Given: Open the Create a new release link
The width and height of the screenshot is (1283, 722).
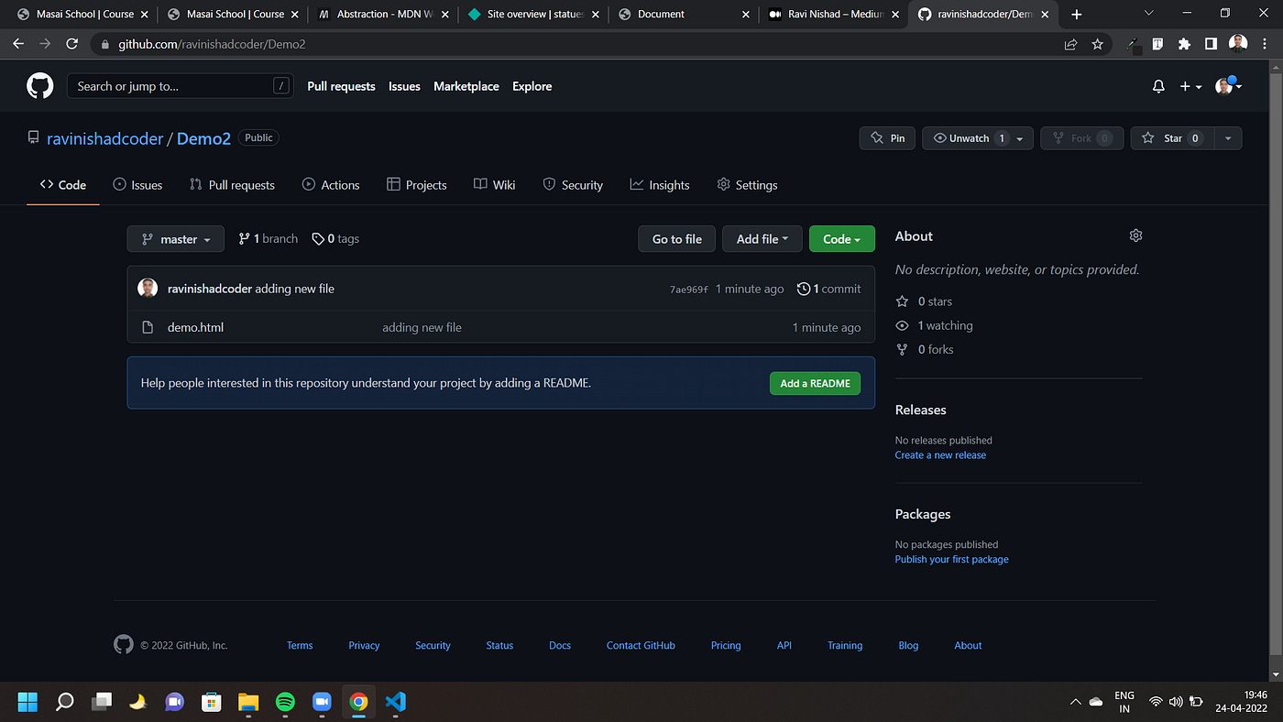Looking at the screenshot, I should pos(940,454).
